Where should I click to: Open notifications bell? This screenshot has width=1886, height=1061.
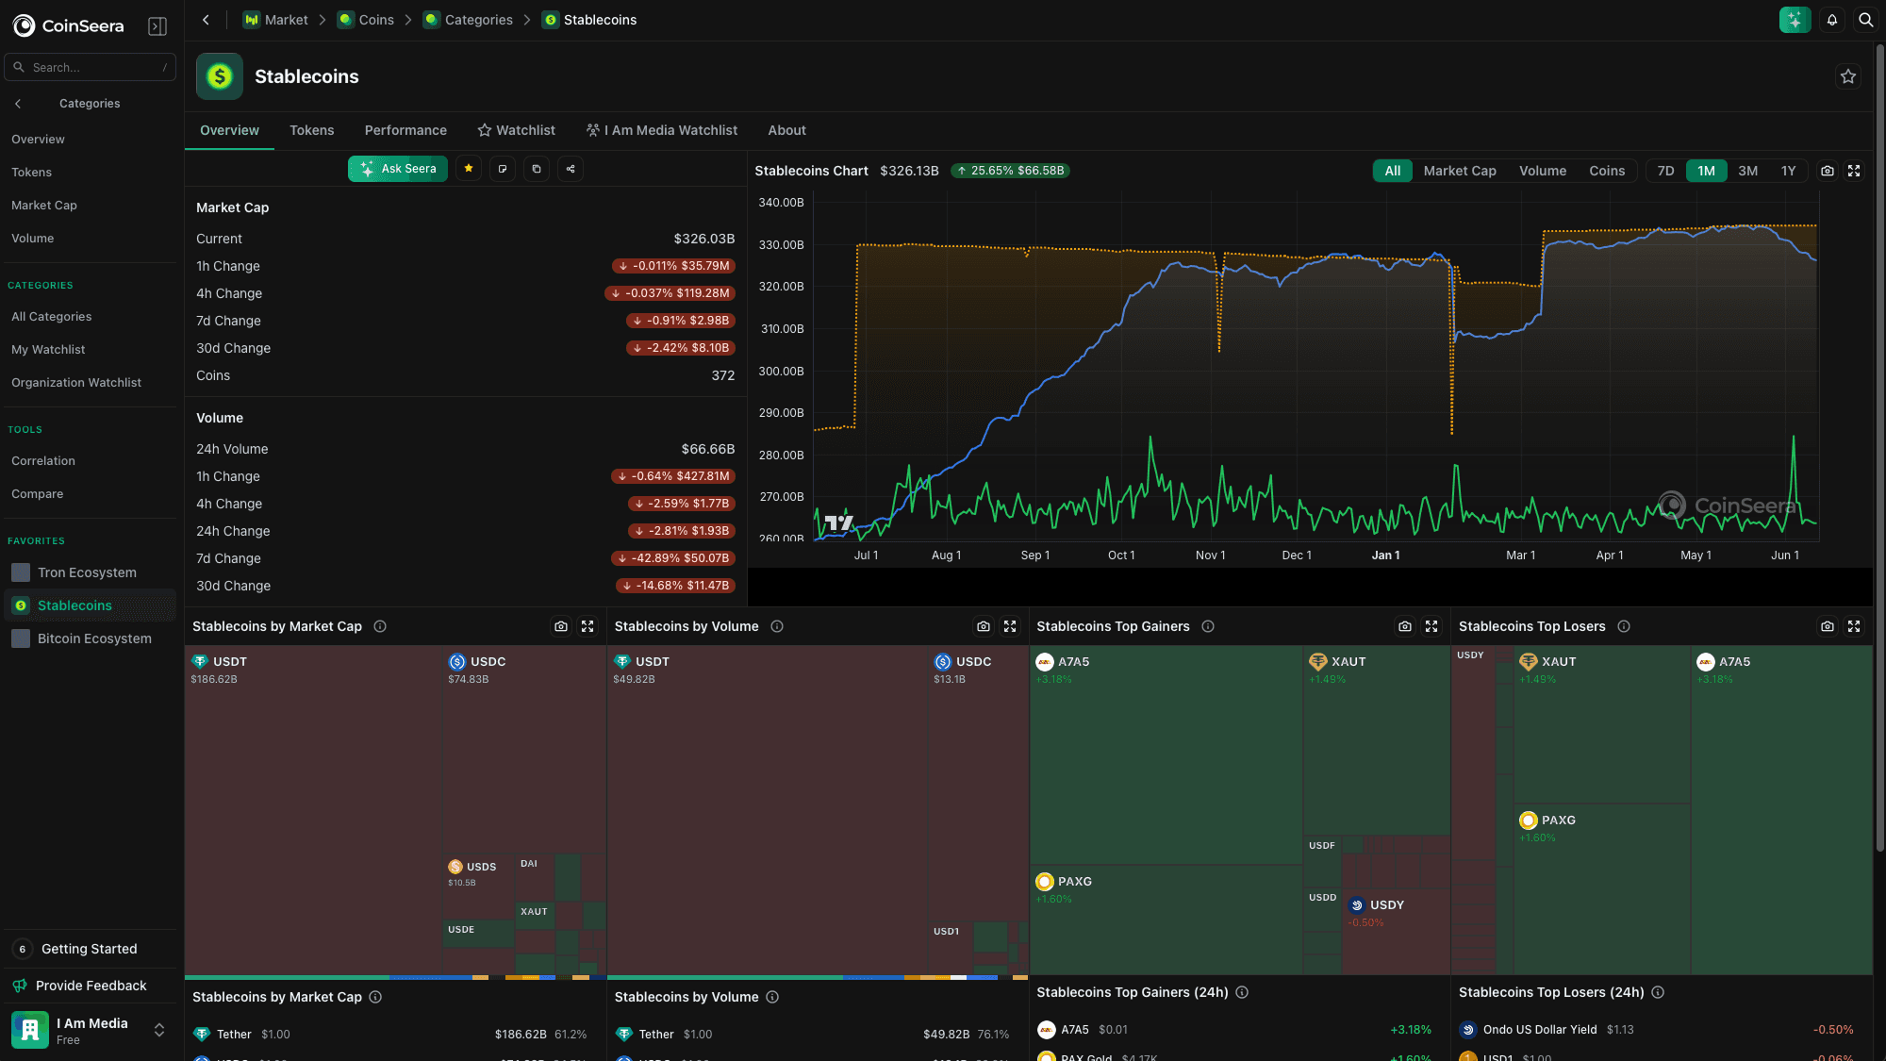point(1832,20)
